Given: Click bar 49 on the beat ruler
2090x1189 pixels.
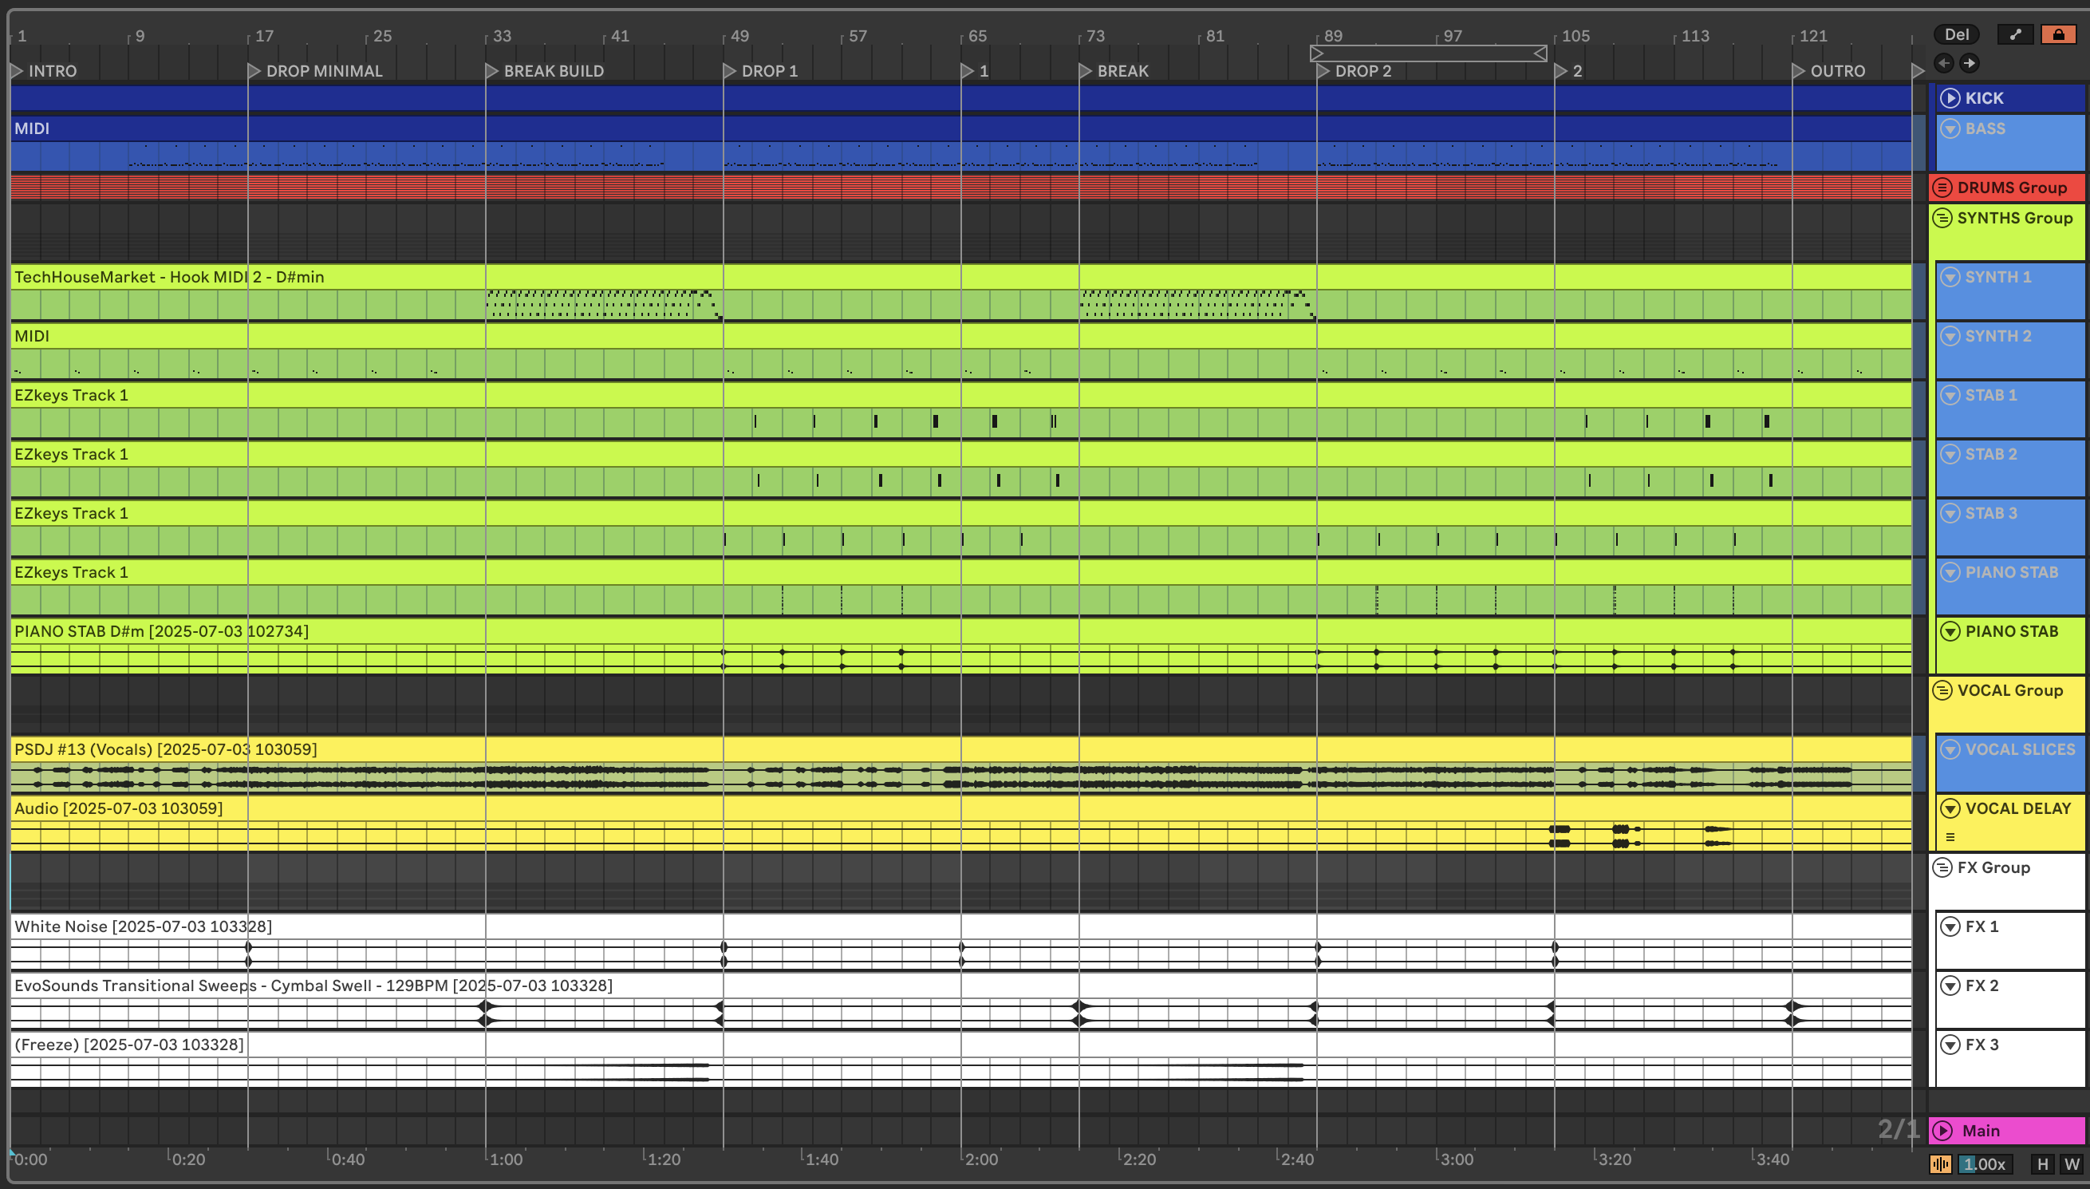Looking at the screenshot, I should 739,36.
